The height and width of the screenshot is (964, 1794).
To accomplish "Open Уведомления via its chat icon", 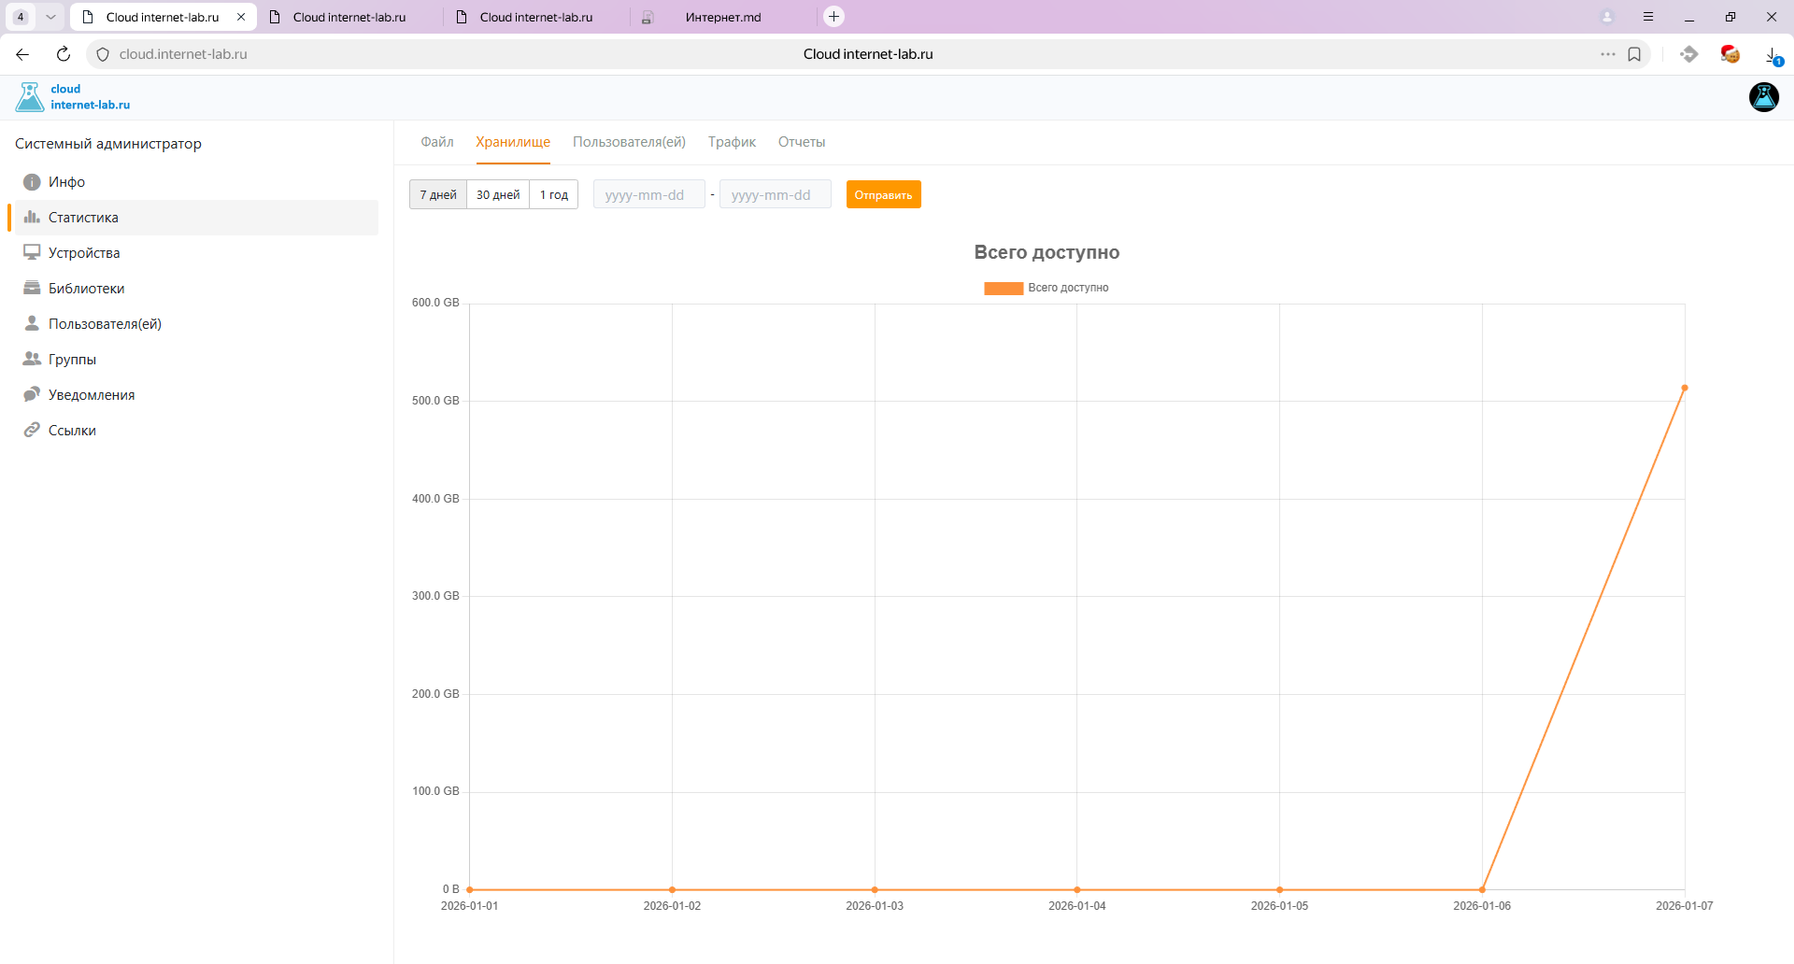I will [32, 394].
